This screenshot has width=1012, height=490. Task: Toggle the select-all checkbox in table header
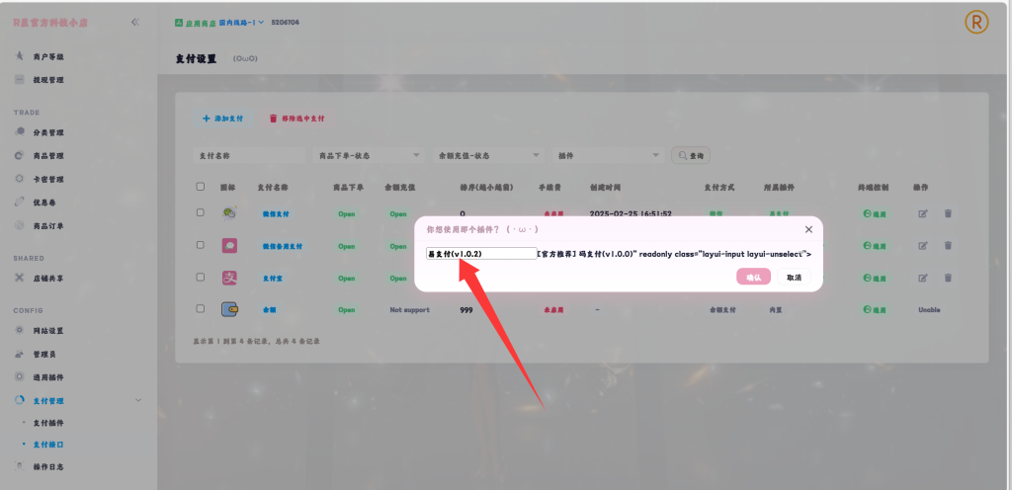point(201,187)
